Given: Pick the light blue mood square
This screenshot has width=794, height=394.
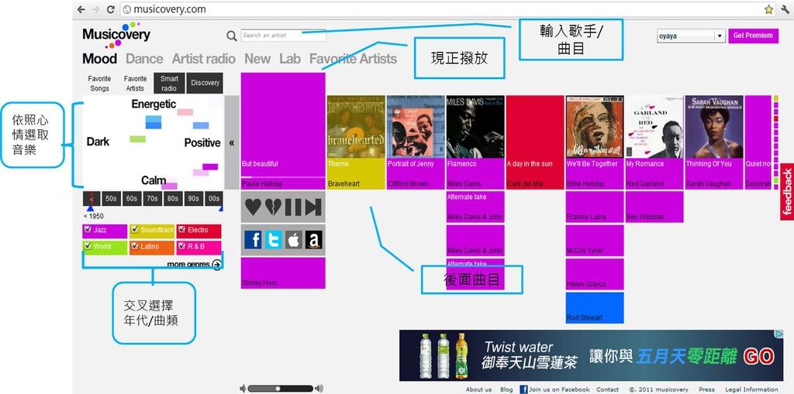Looking at the screenshot, I should point(154,118).
